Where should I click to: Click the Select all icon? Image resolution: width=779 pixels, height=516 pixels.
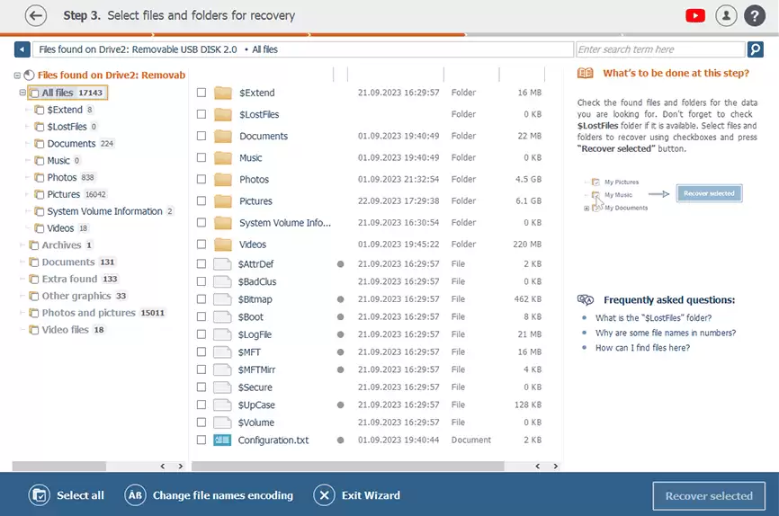39,495
